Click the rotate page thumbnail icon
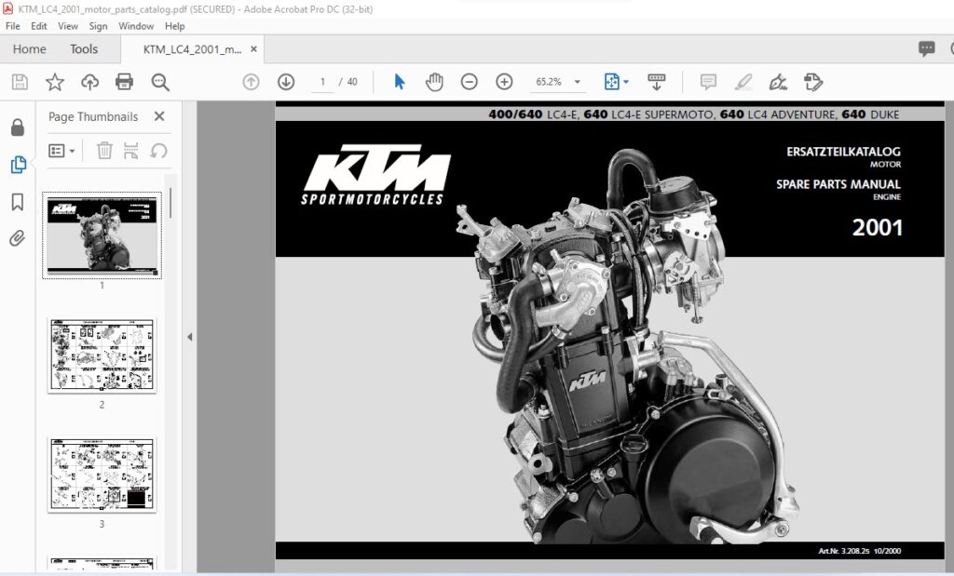954x576 pixels. [158, 151]
